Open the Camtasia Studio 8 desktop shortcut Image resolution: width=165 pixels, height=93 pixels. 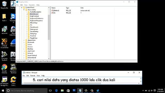4,56
